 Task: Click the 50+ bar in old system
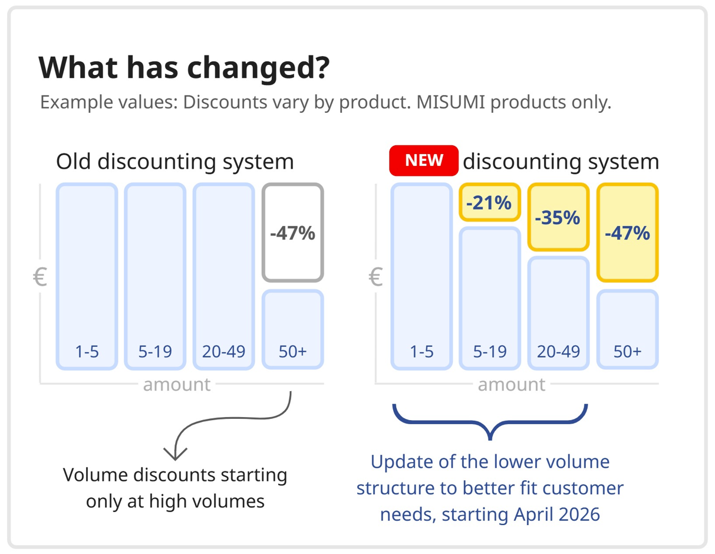[x=292, y=329]
